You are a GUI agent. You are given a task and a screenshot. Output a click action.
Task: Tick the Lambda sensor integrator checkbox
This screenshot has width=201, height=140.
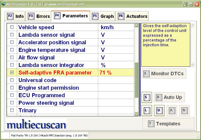12,65
